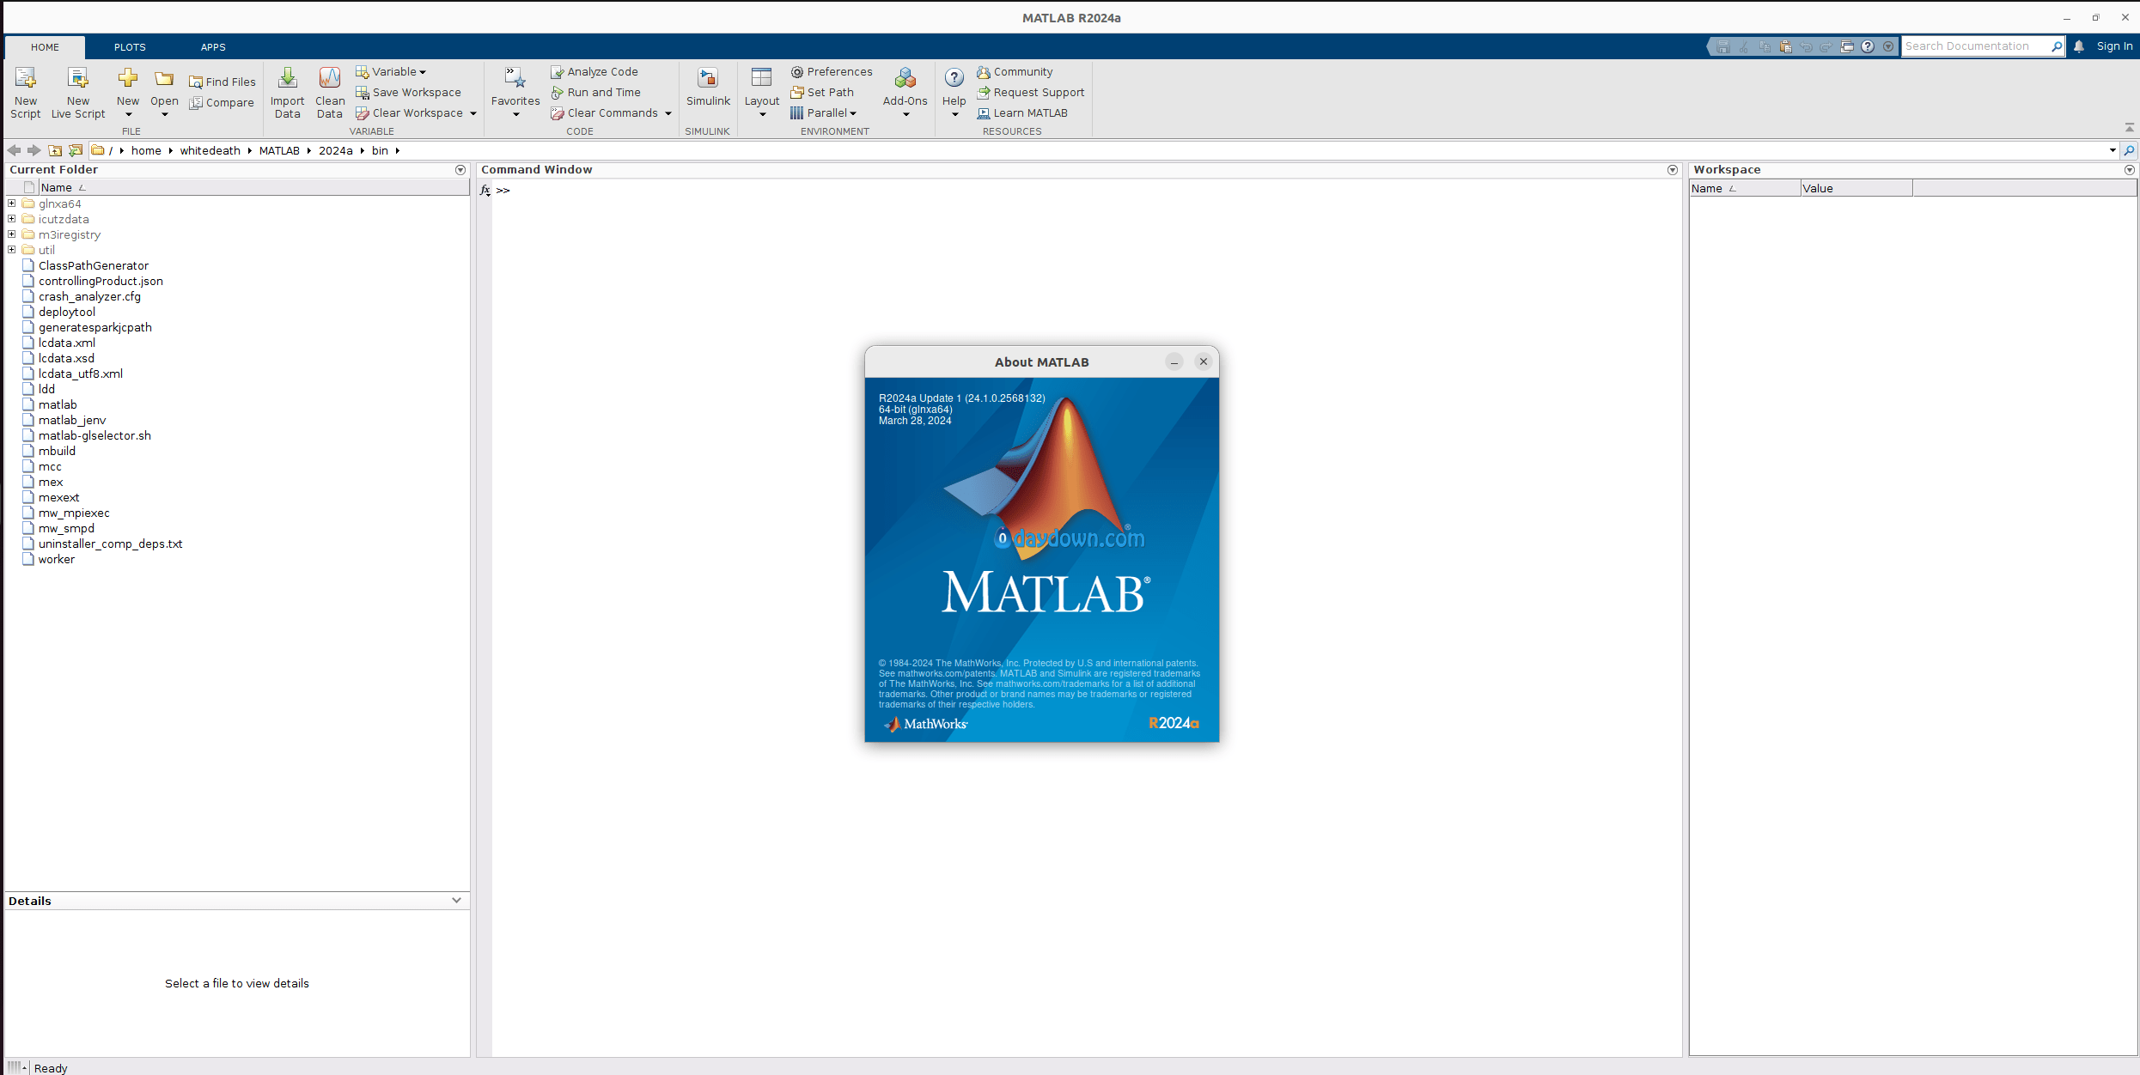Viewport: 2140px width, 1075px height.
Task: Click Set Path
Action: click(822, 92)
